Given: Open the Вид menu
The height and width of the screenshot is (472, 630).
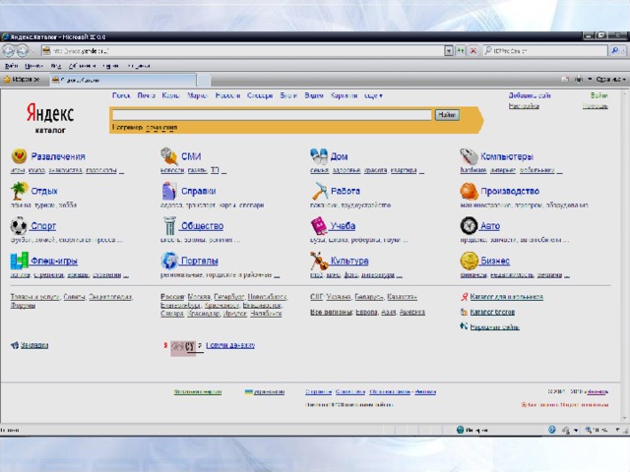Looking at the screenshot, I should click(56, 66).
